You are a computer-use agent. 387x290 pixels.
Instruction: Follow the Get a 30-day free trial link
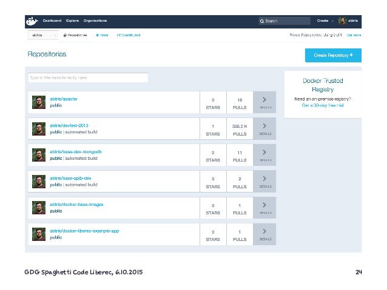[323, 105]
